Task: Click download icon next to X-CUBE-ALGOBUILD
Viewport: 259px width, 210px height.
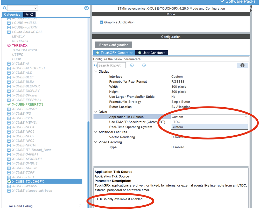Action: (x=9, y=68)
